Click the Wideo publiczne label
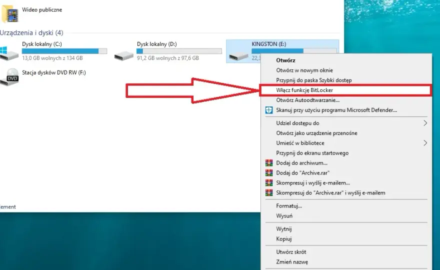 point(42,10)
